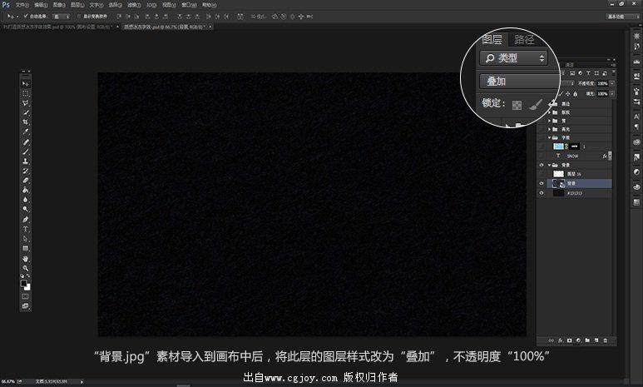Open the 图像 menu
Image resolution: width=643 pixels, height=387 pixels.
[59, 5]
